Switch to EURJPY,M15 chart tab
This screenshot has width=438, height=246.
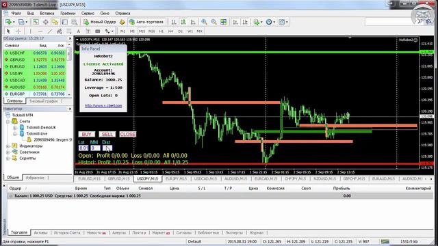176,179
